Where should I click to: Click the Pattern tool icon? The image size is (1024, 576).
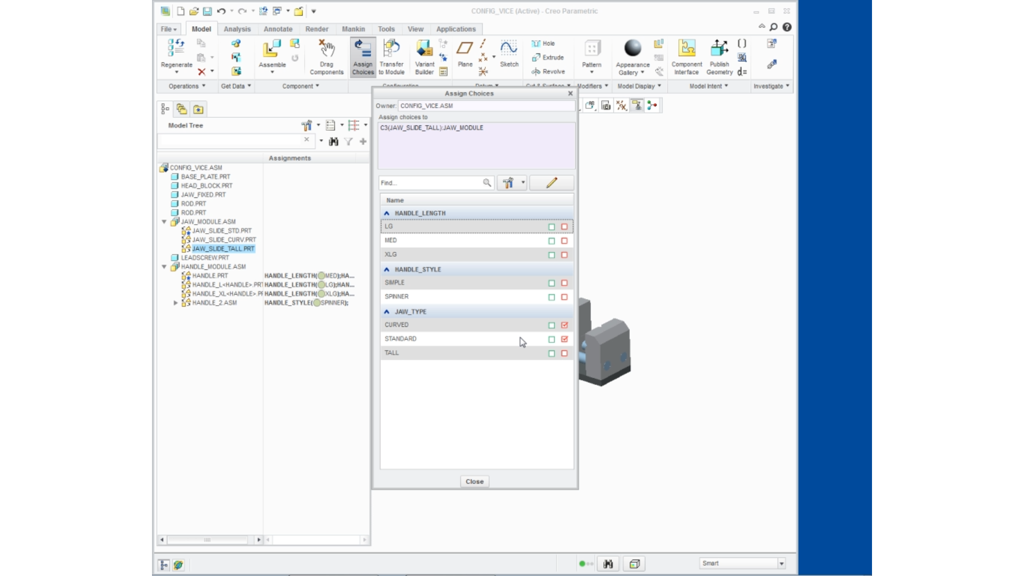coord(592,49)
